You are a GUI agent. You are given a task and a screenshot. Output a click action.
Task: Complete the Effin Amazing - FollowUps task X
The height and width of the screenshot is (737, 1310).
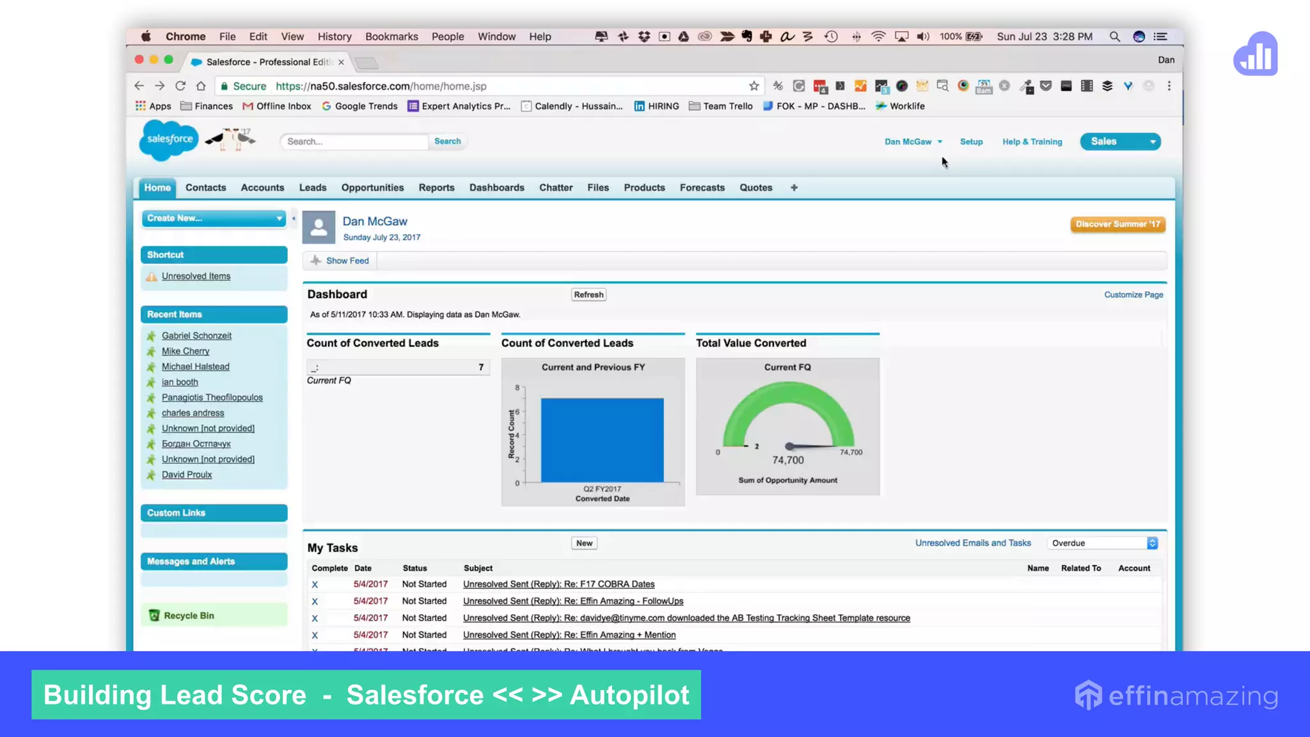click(315, 601)
